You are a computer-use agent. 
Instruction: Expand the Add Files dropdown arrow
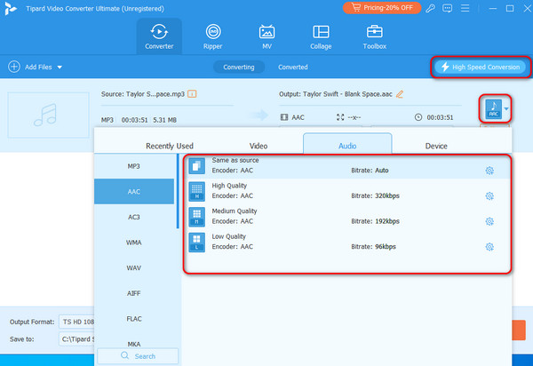tap(60, 68)
